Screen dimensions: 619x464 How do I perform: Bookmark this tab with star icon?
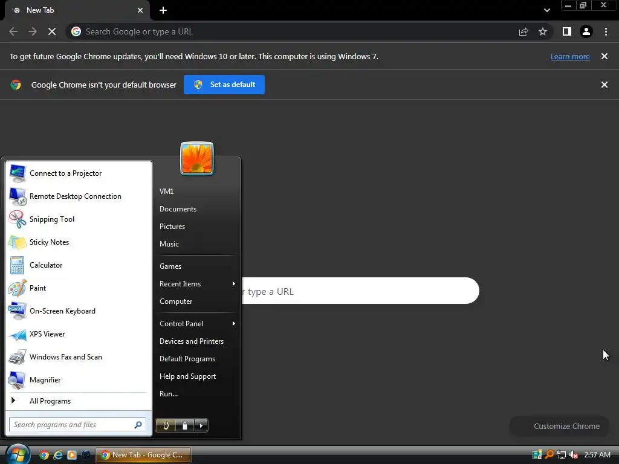click(x=543, y=31)
